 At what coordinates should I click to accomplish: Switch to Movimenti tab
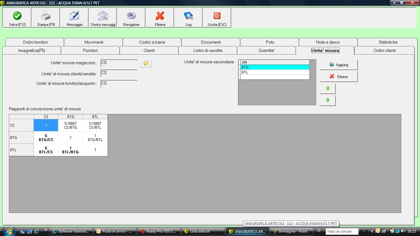(93, 42)
